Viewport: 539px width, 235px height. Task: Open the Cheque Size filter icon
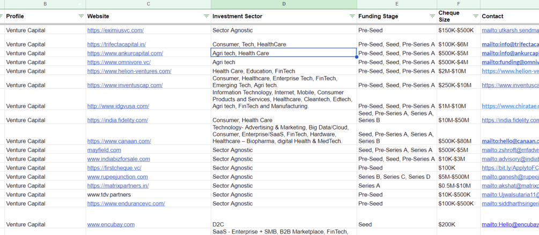click(x=475, y=17)
